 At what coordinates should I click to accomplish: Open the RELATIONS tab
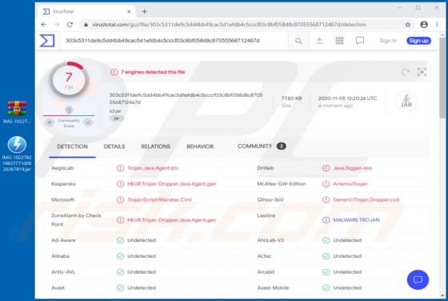156,146
